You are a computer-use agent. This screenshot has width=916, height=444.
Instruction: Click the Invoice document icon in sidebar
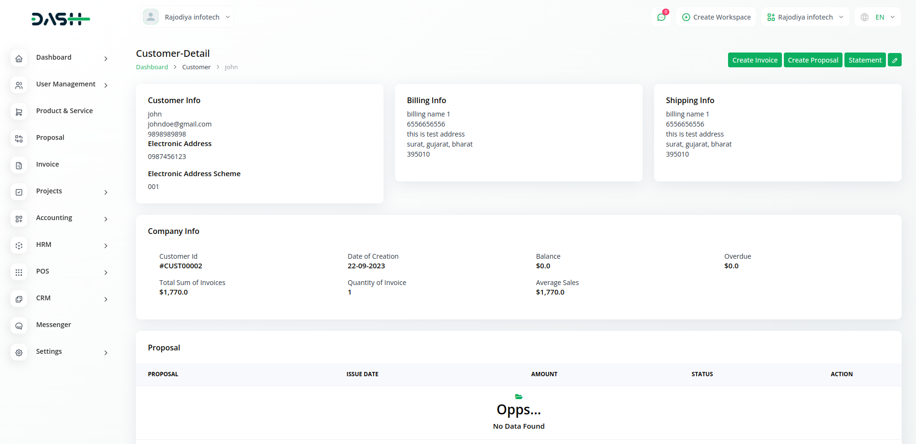[x=19, y=166]
